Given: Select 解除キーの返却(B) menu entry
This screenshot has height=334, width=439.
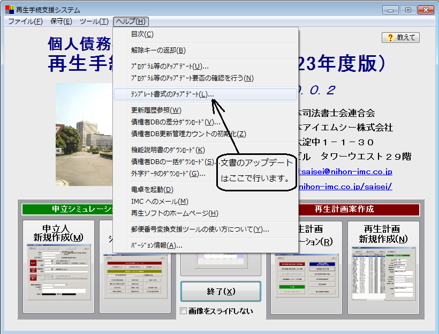Looking at the screenshot, I should point(158,50).
